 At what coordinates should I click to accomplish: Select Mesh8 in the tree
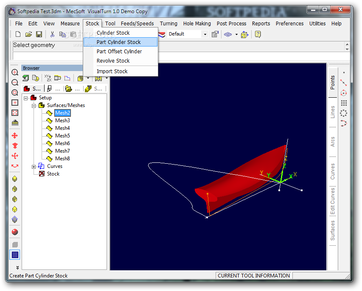click(x=62, y=159)
